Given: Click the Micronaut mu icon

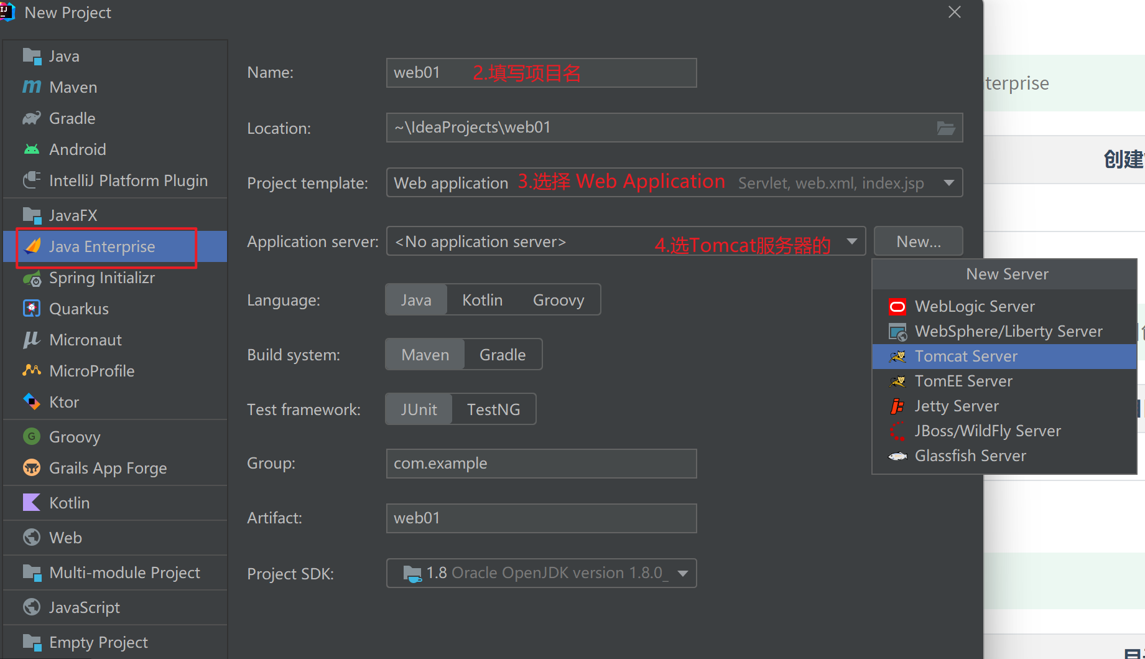Looking at the screenshot, I should (x=32, y=340).
